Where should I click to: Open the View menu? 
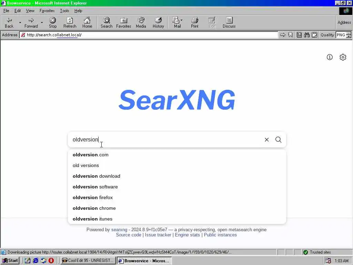(x=30, y=11)
